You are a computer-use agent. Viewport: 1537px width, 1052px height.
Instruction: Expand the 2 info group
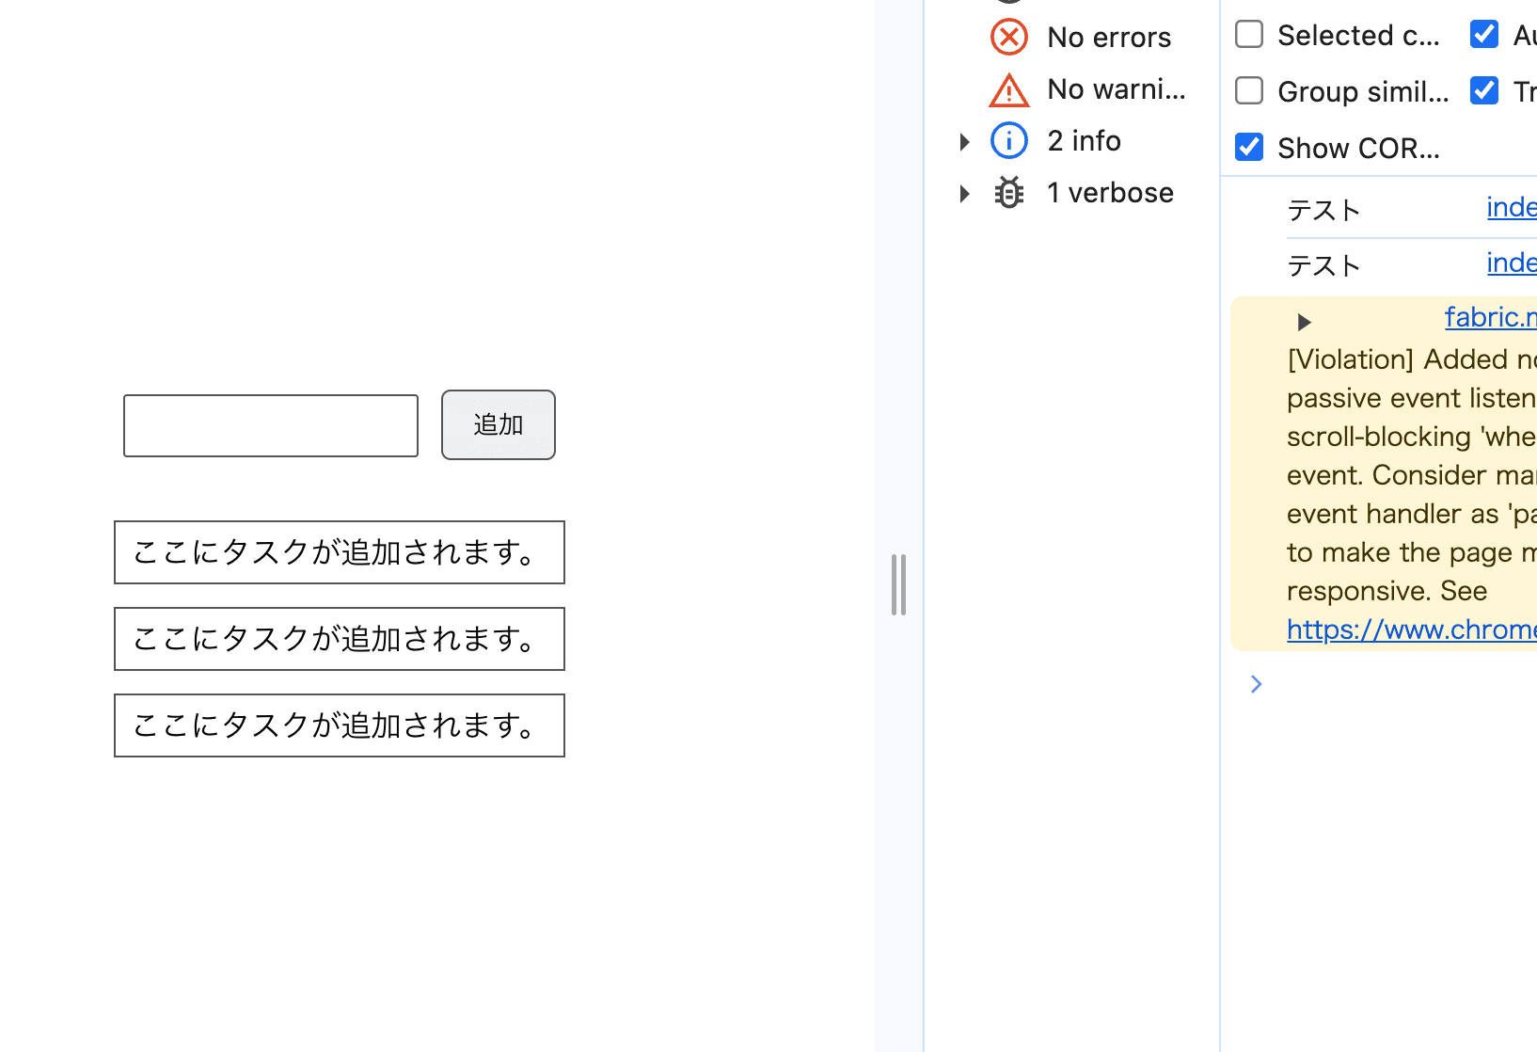tap(964, 142)
